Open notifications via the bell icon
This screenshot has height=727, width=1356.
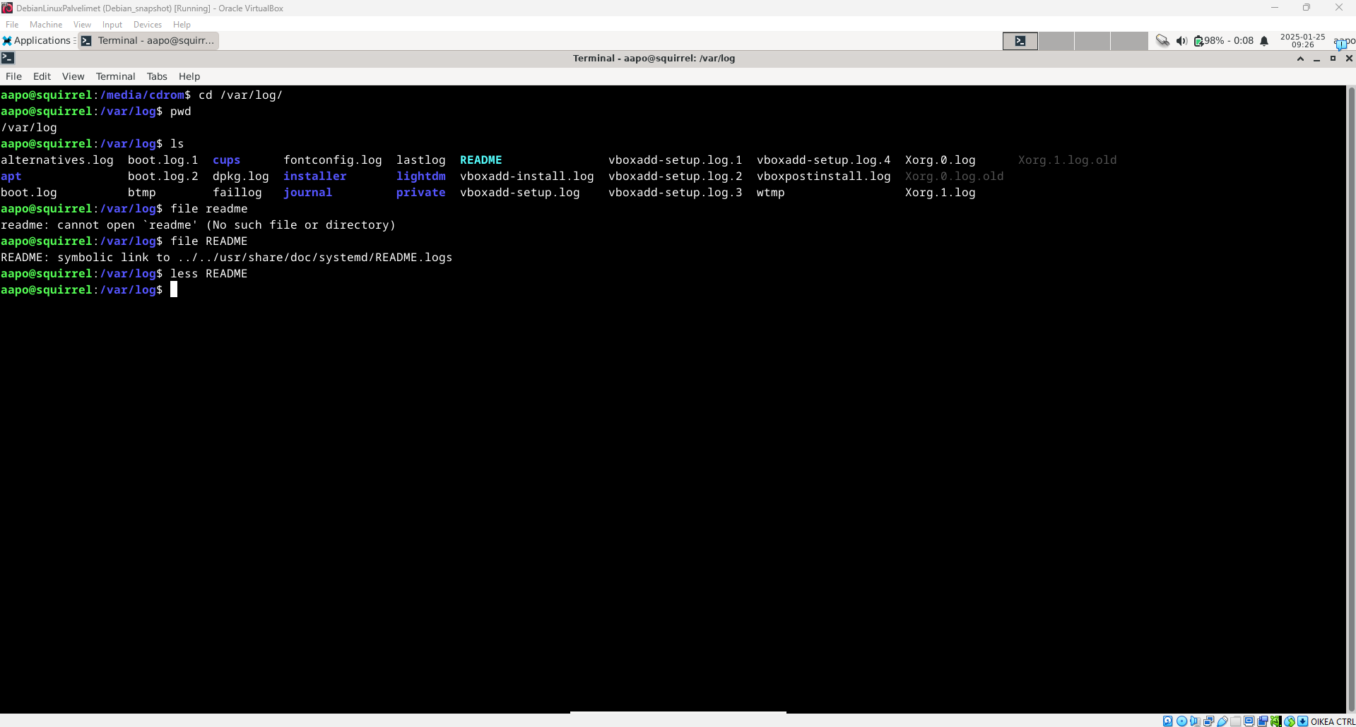coord(1264,41)
